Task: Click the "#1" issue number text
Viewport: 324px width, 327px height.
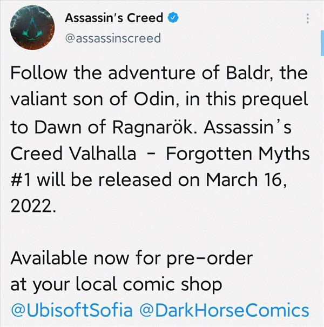Action: 23,180
